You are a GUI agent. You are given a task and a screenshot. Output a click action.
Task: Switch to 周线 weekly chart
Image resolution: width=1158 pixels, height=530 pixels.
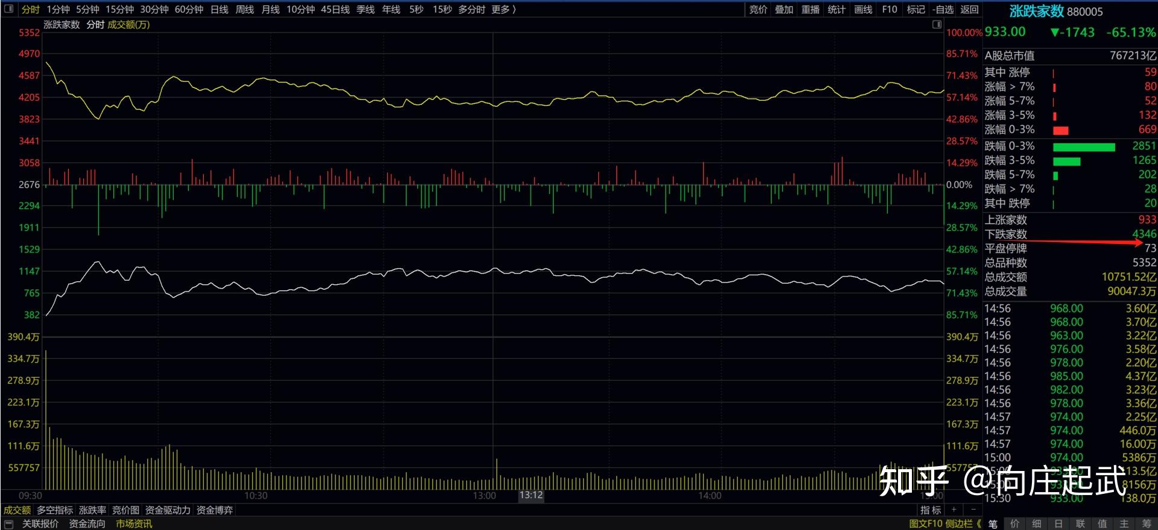coord(245,10)
